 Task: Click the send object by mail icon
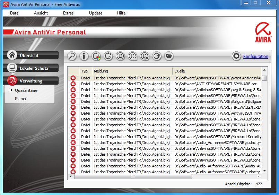tap(132, 56)
